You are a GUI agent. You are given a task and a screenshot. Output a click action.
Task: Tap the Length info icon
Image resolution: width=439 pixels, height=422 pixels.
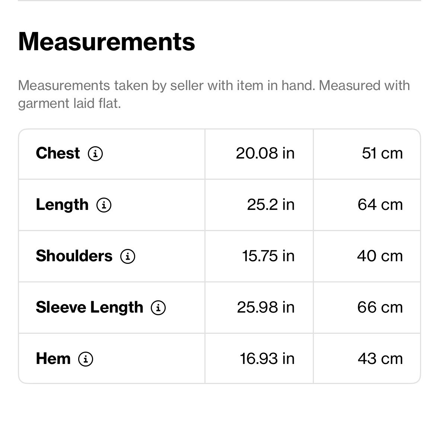pos(104,205)
